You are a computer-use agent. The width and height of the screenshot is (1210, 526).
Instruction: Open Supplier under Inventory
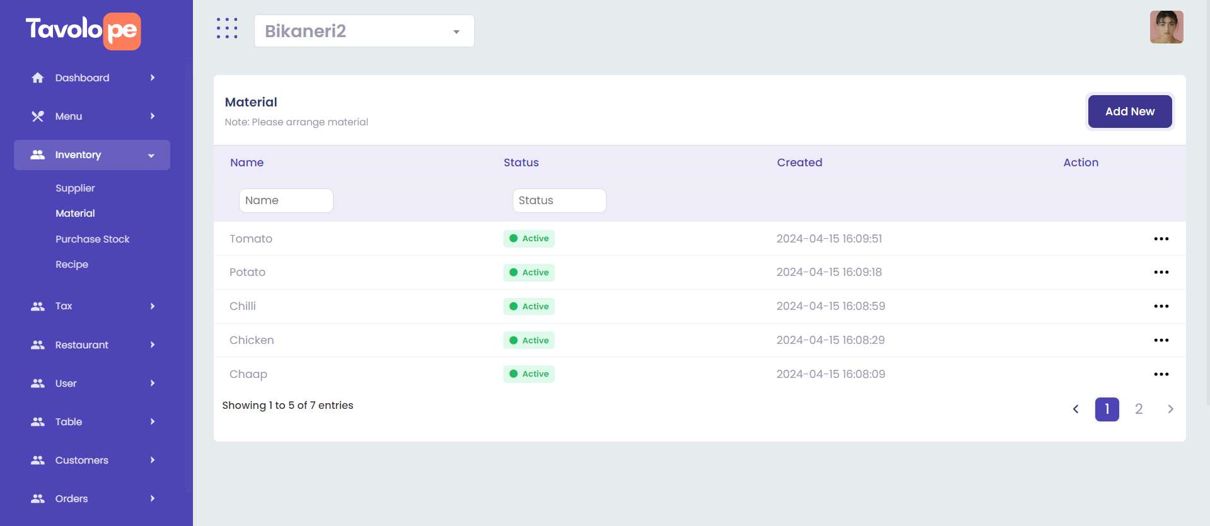[75, 188]
